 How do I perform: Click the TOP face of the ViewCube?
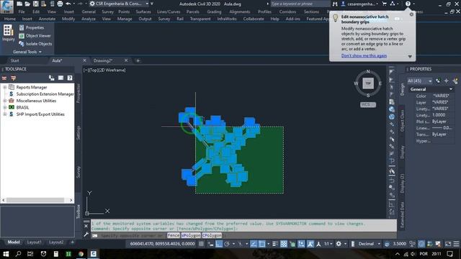(368, 83)
